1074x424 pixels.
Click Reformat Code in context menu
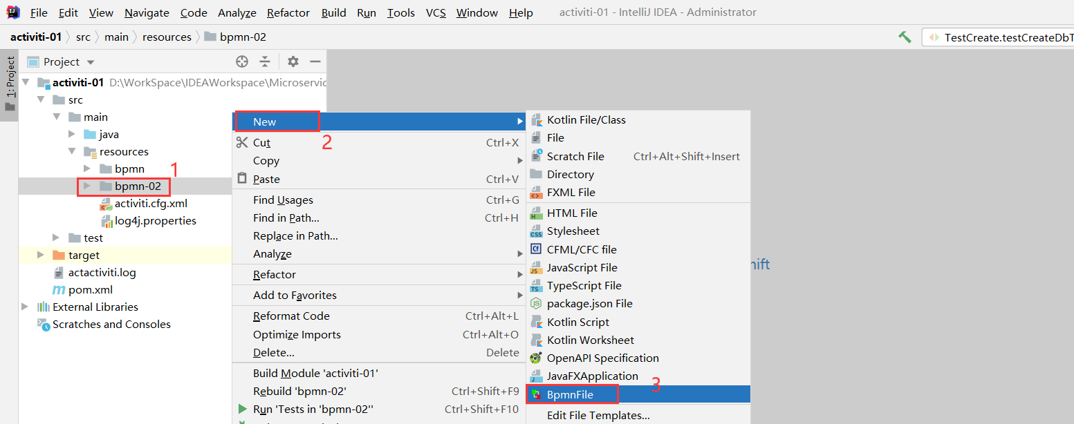click(x=379, y=316)
